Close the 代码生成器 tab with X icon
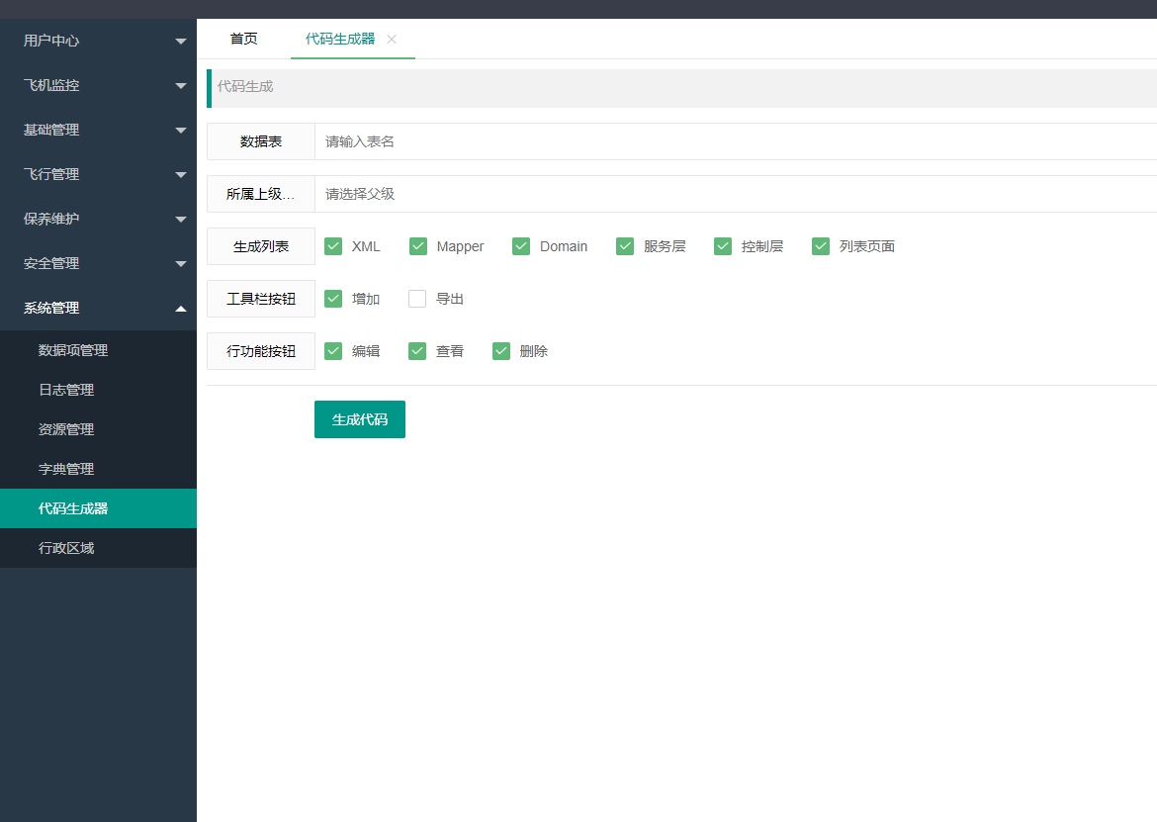 (x=392, y=40)
